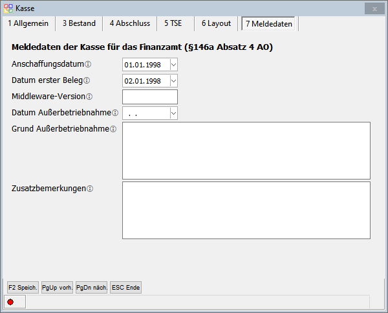Click info icon beside Zusatzbemerkungen
The width and height of the screenshot is (388, 313).
click(90, 189)
